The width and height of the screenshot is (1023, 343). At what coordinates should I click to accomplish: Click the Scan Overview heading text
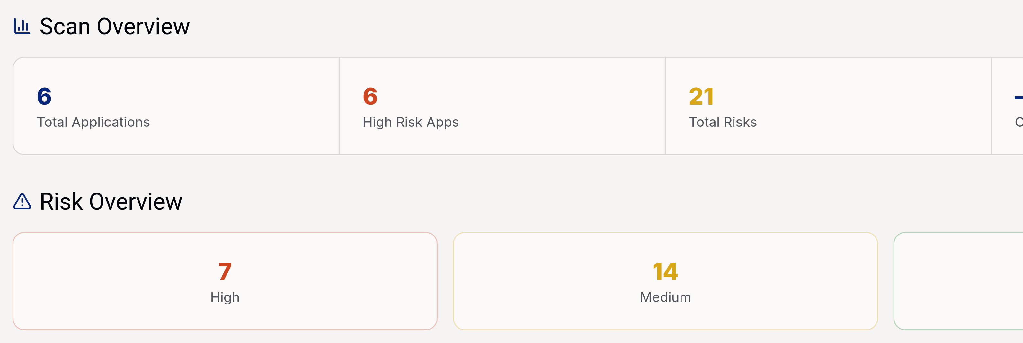(x=114, y=27)
